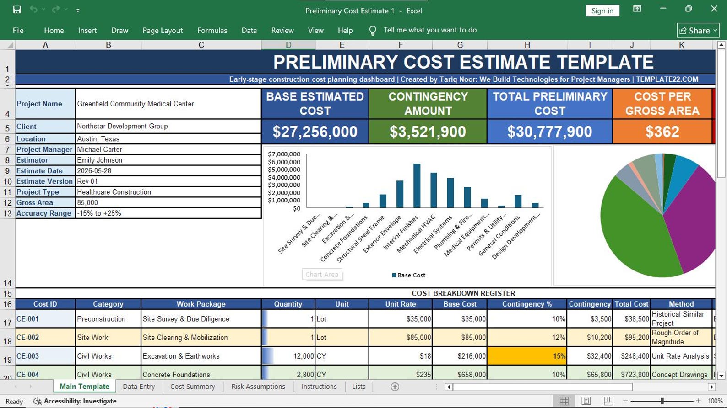Switch to Normal view icon
The image size is (727, 408).
(564, 401)
